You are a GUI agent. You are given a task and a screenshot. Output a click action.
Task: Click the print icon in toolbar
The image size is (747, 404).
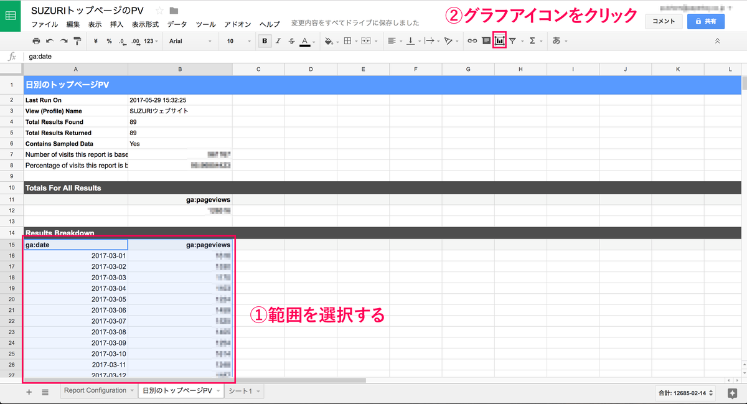point(36,41)
